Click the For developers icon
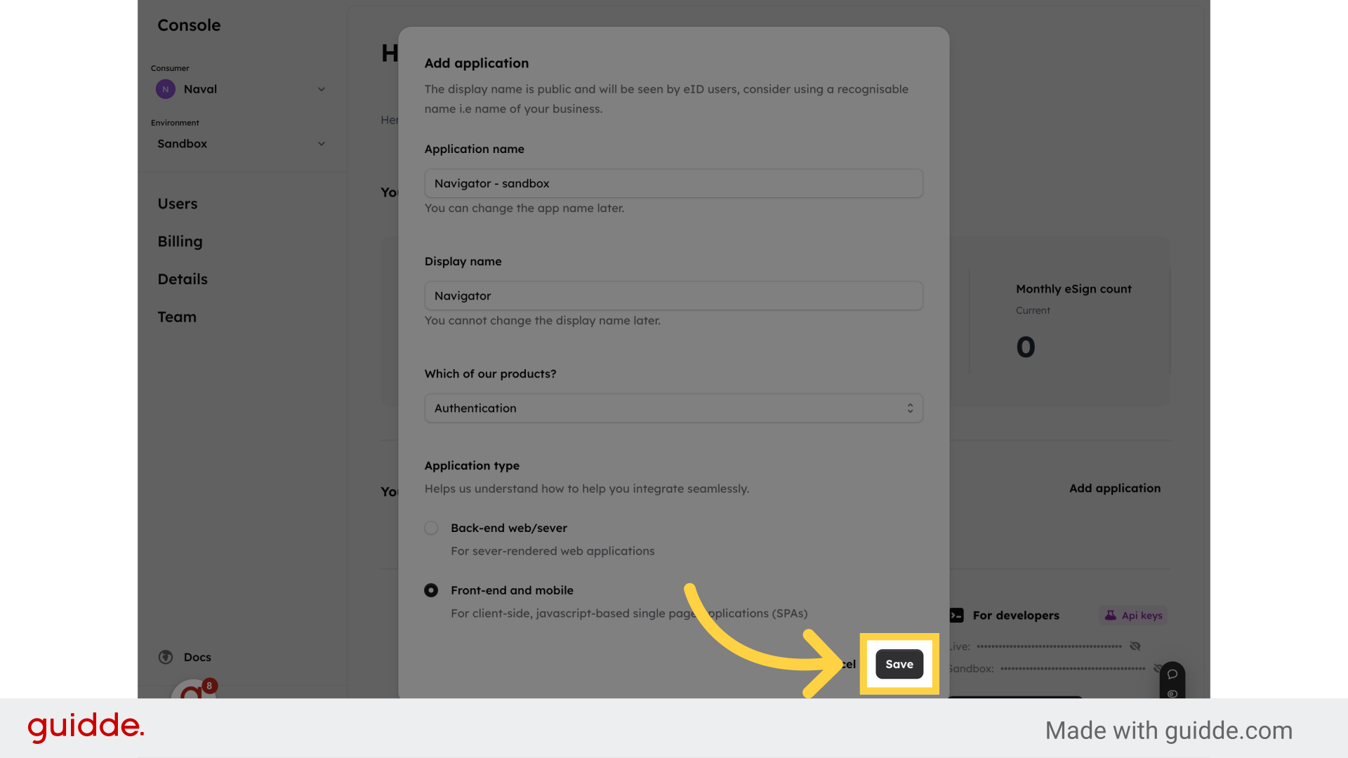 (958, 615)
